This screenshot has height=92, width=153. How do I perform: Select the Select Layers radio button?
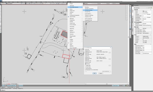[86, 65]
